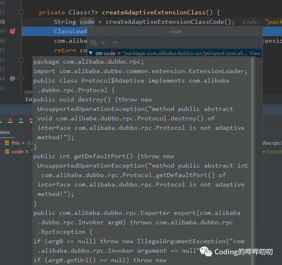The image size is (282, 265).
Task: Select the 'code' variable in Variables panel
Action: [16, 151]
